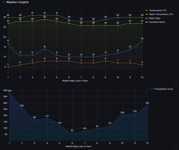Toggle the Sunshine Hours series legend label
The height and width of the screenshot is (150, 179).
point(157,22)
